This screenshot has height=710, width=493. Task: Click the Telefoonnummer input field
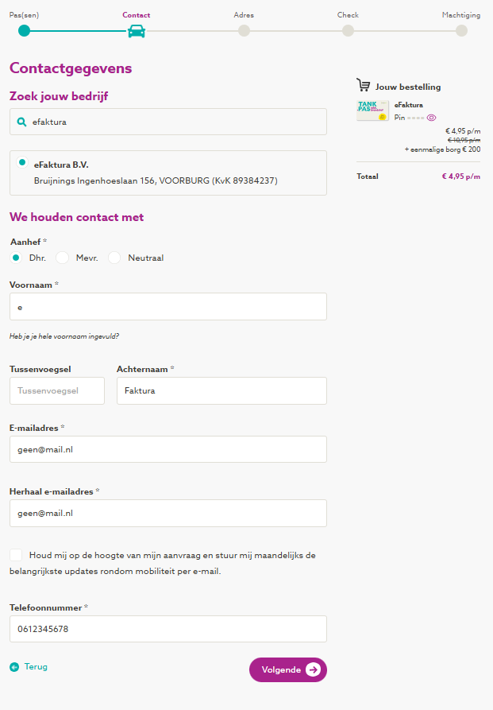(x=168, y=629)
